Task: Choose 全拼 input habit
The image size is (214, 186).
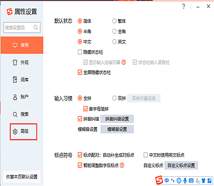Action: 80,98
